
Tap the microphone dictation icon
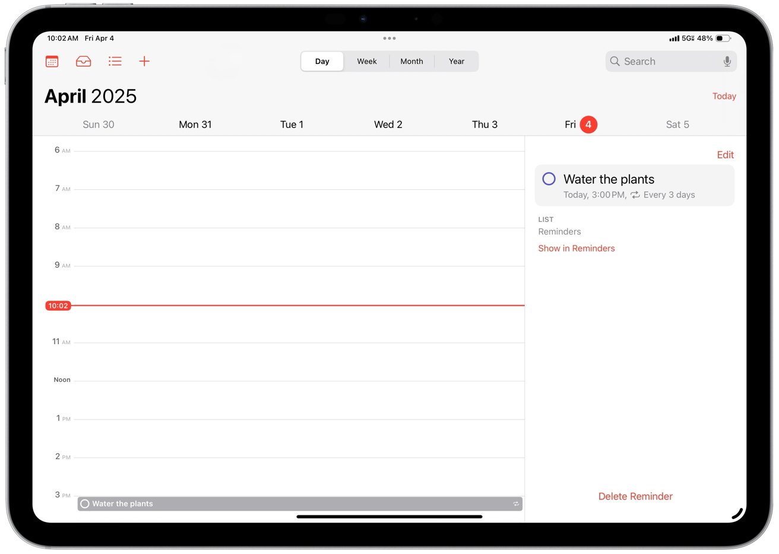click(x=727, y=61)
